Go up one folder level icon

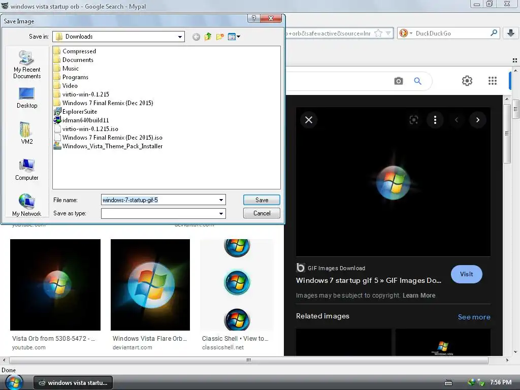point(208,37)
